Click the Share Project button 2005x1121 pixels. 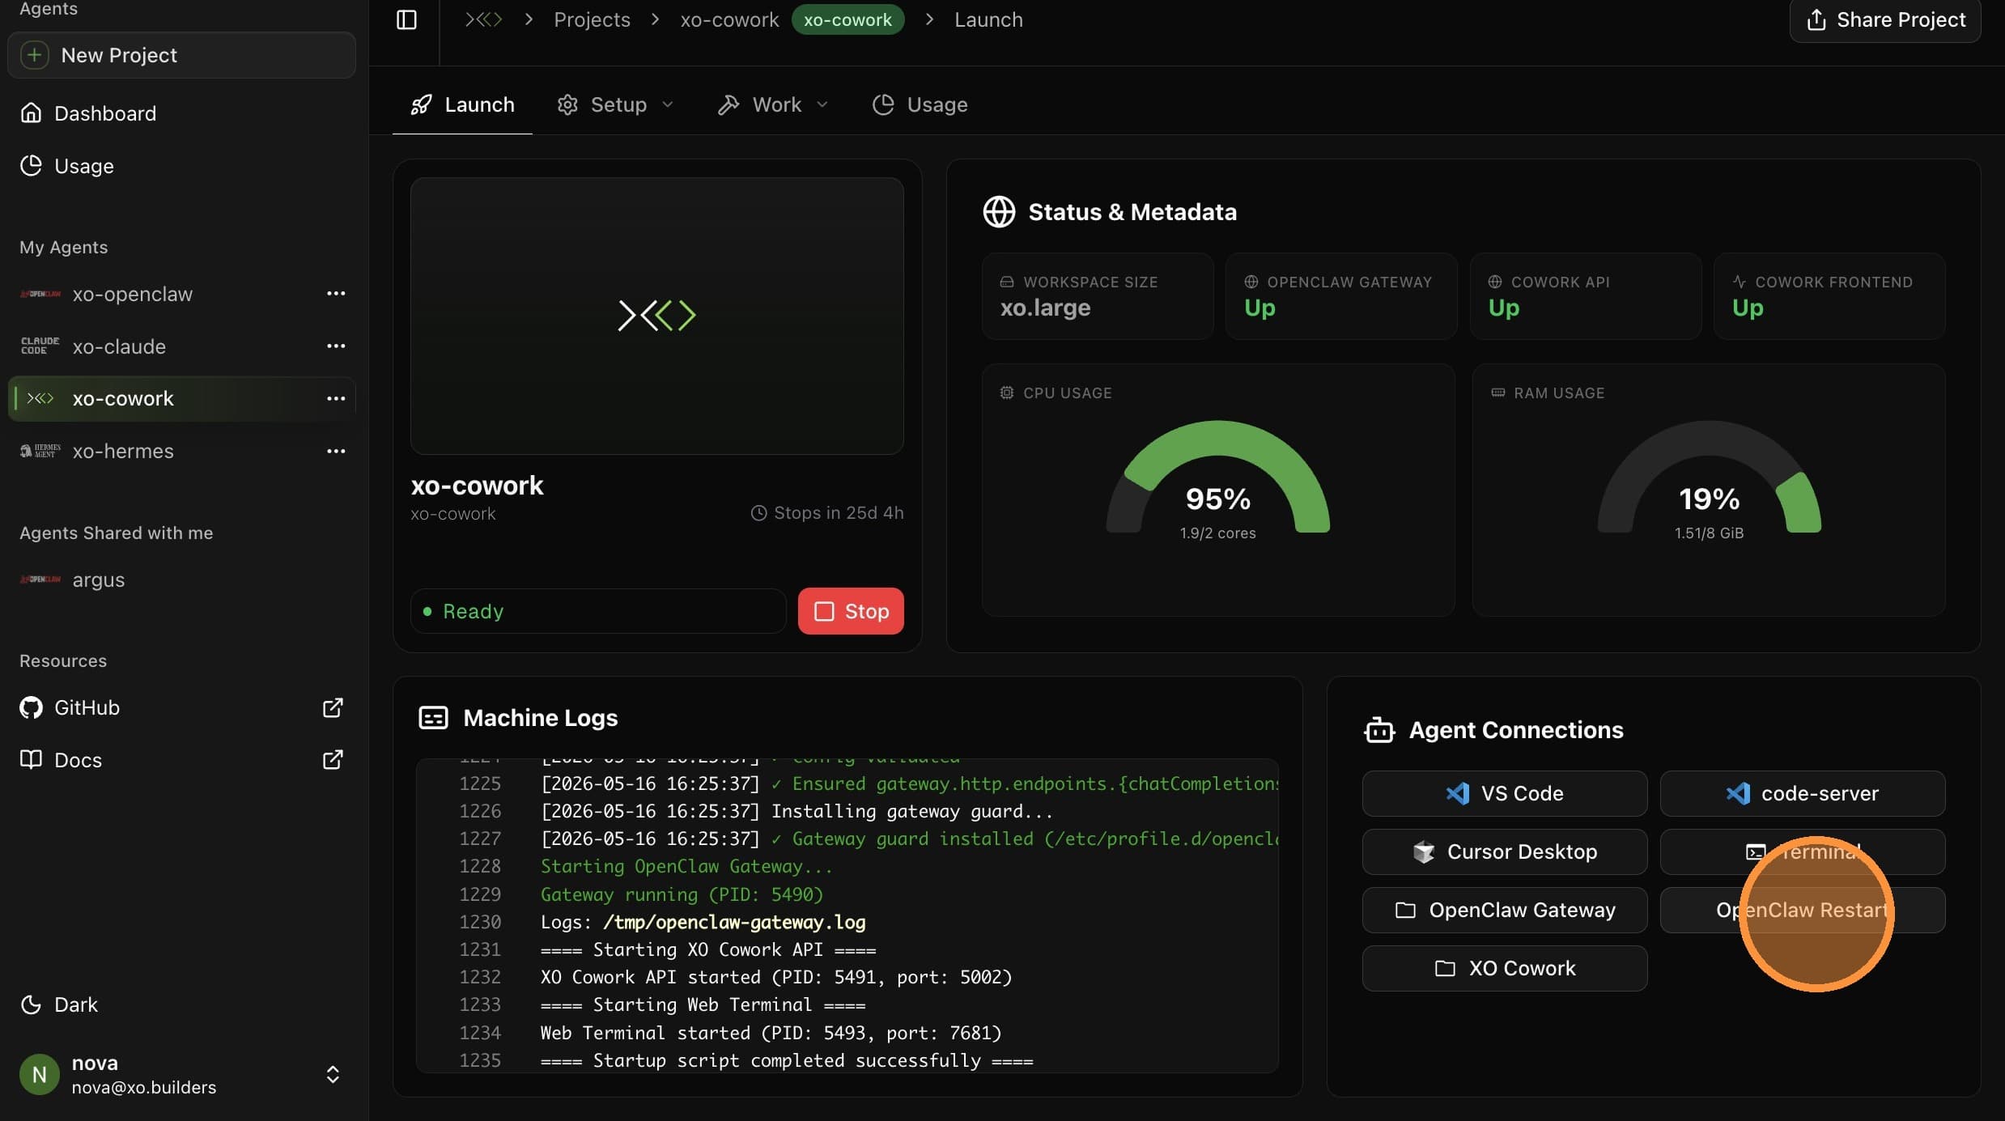1885,19
